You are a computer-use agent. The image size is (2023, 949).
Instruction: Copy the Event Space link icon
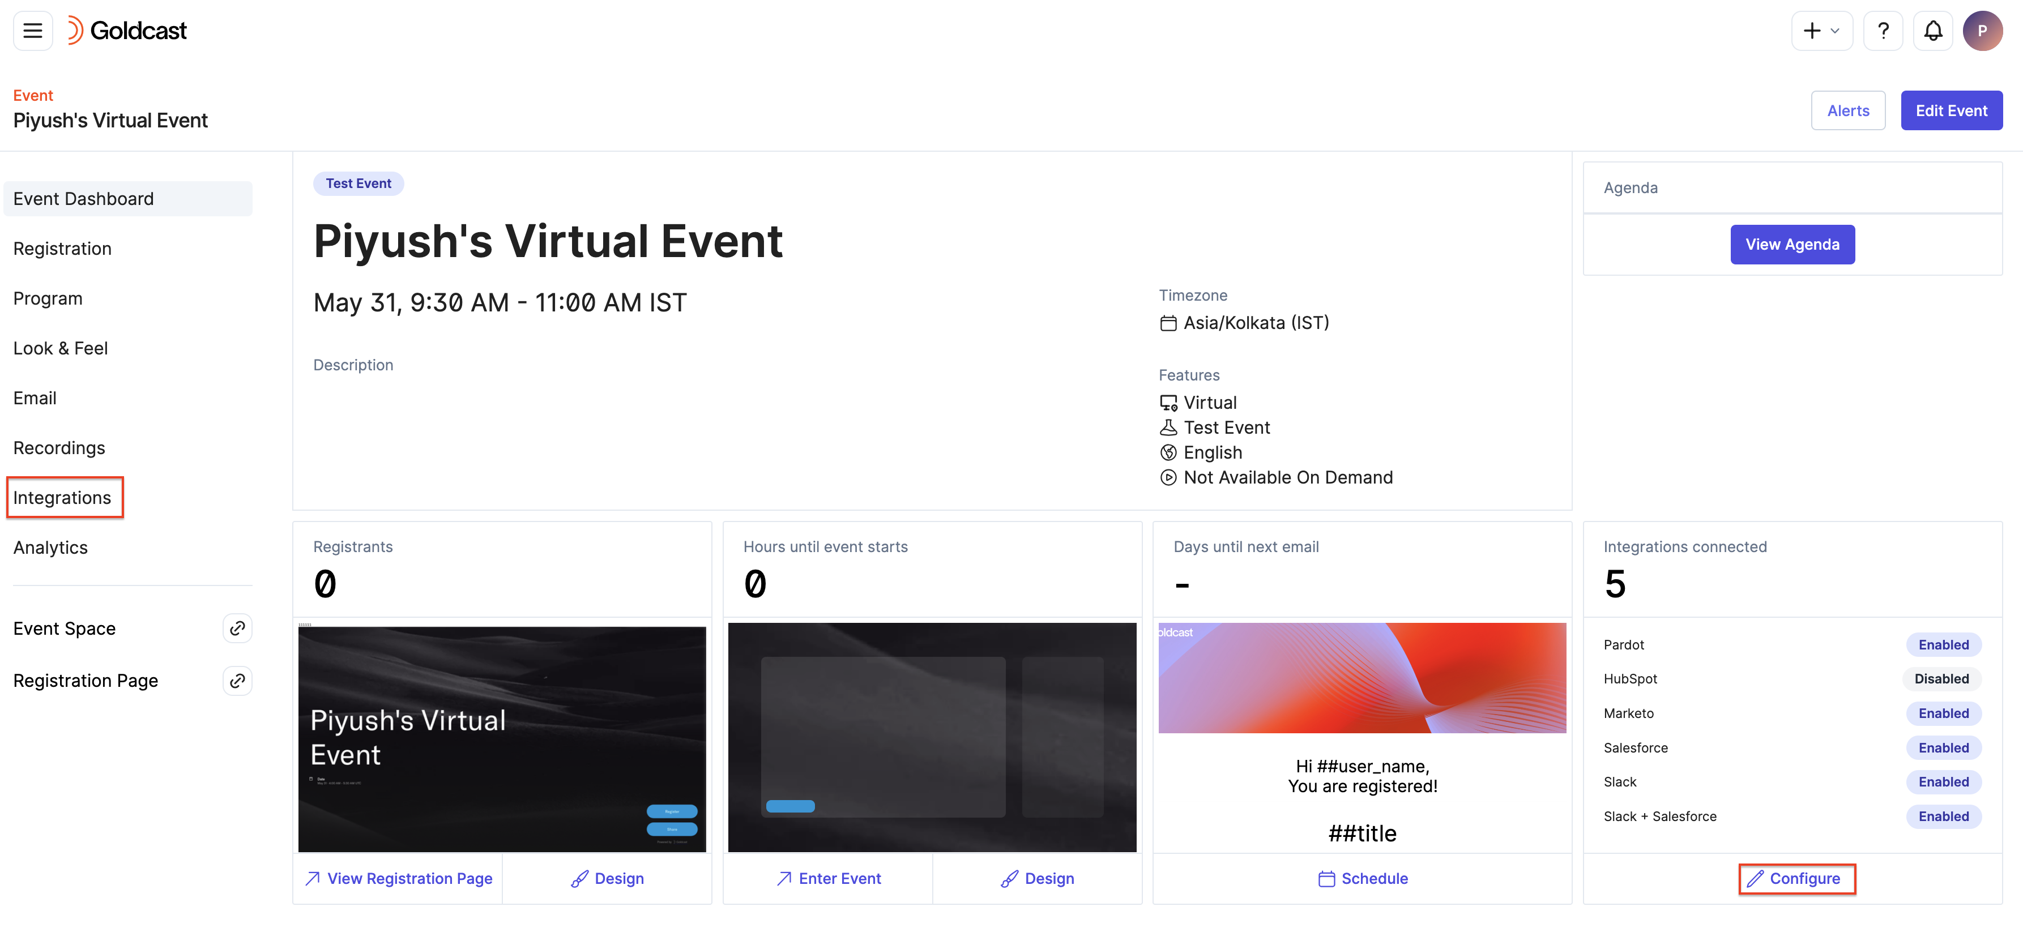pyautogui.click(x=237, y=629)
